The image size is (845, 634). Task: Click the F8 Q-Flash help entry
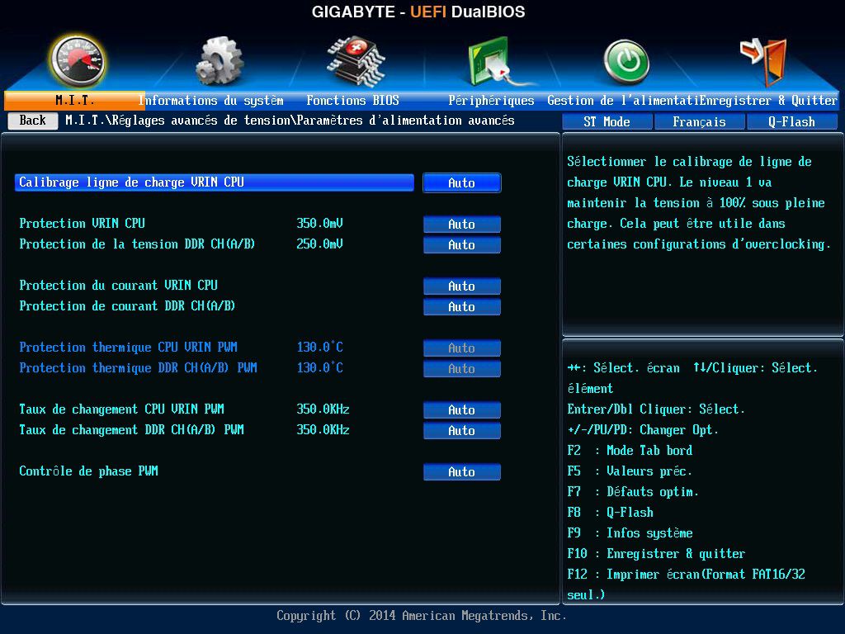pyautogui.click(x=610, y=512)
